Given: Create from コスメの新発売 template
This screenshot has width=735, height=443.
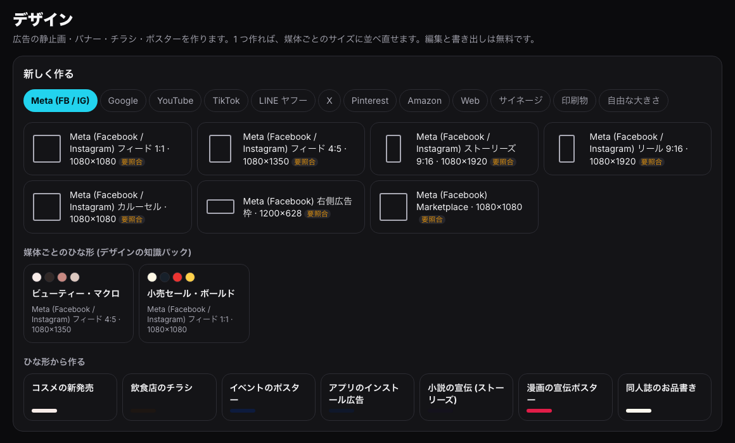Looking at the screenshot, I should pyautogui.click(x=70, y=397).
